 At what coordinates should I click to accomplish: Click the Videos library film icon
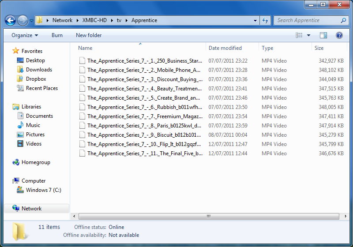(20, 143)
